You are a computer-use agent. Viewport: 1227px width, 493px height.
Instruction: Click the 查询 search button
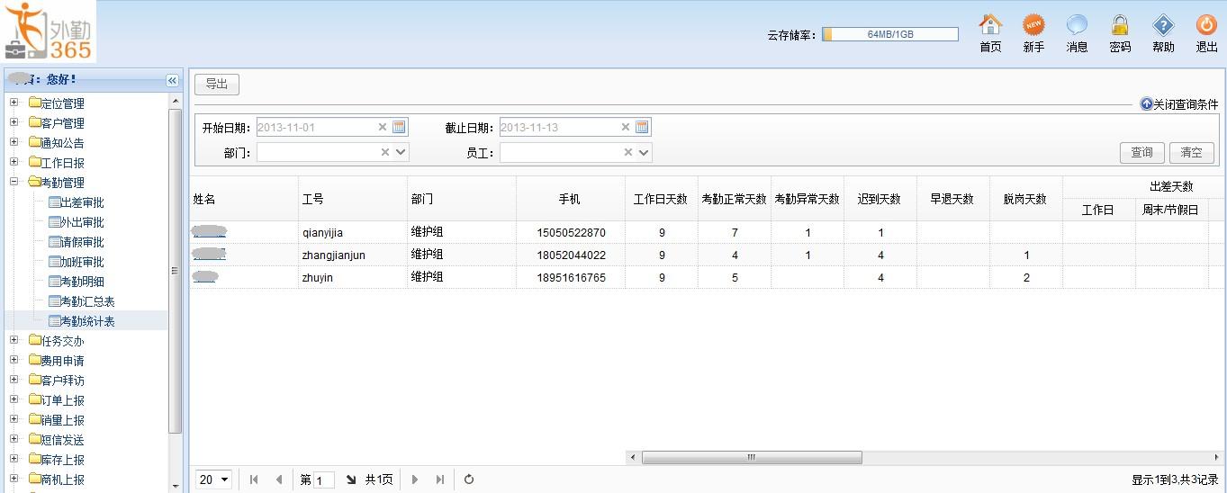[1142, 153]
